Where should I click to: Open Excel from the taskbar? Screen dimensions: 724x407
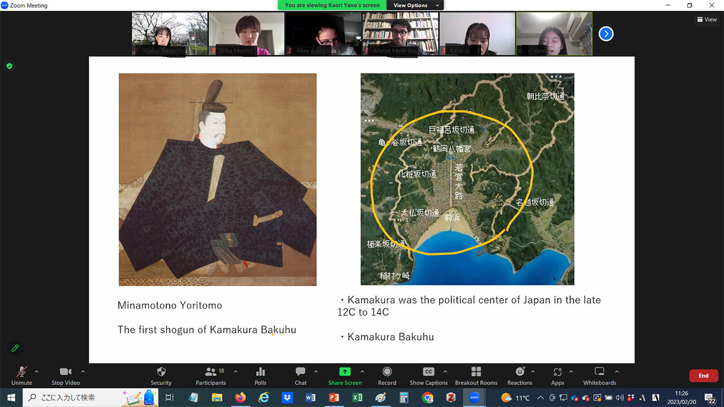(357, 397)
